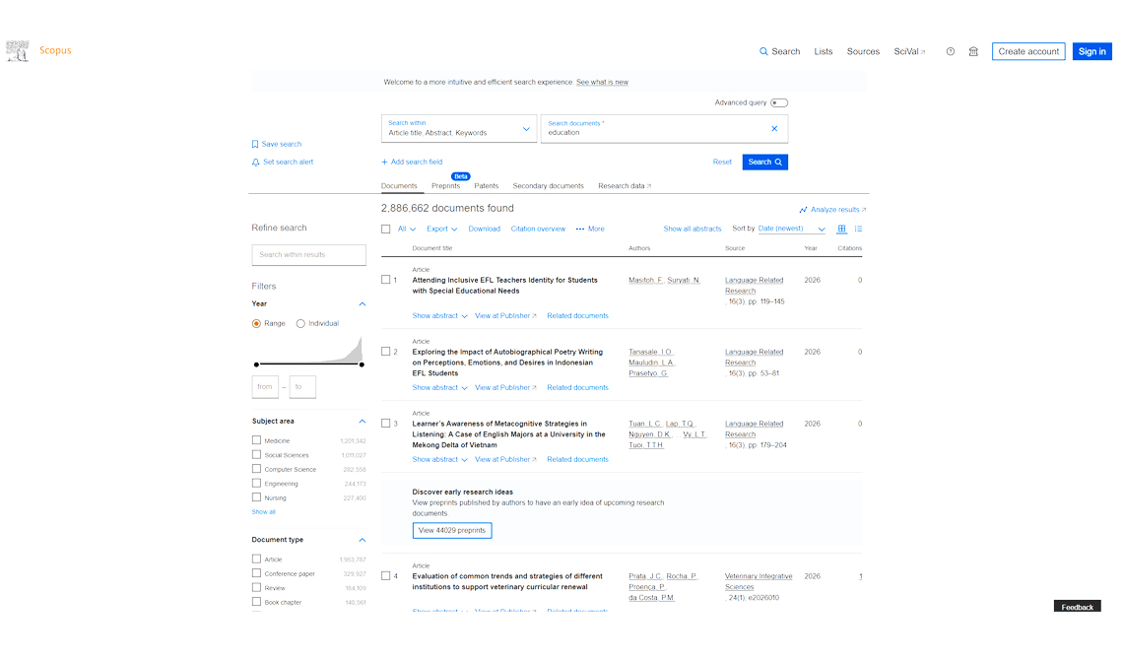This screenshot has height=660, width=1123.
Task: Check the Medicine subject area filter
Action: pyautogui.click(x=256, y=440)
